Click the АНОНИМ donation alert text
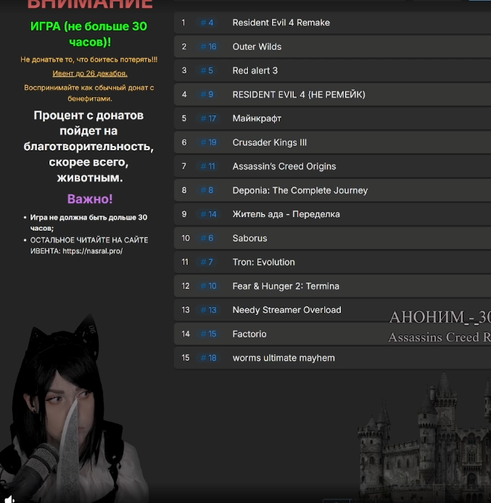Viewport: 491px width, 503px height. (x=440, y=318)
